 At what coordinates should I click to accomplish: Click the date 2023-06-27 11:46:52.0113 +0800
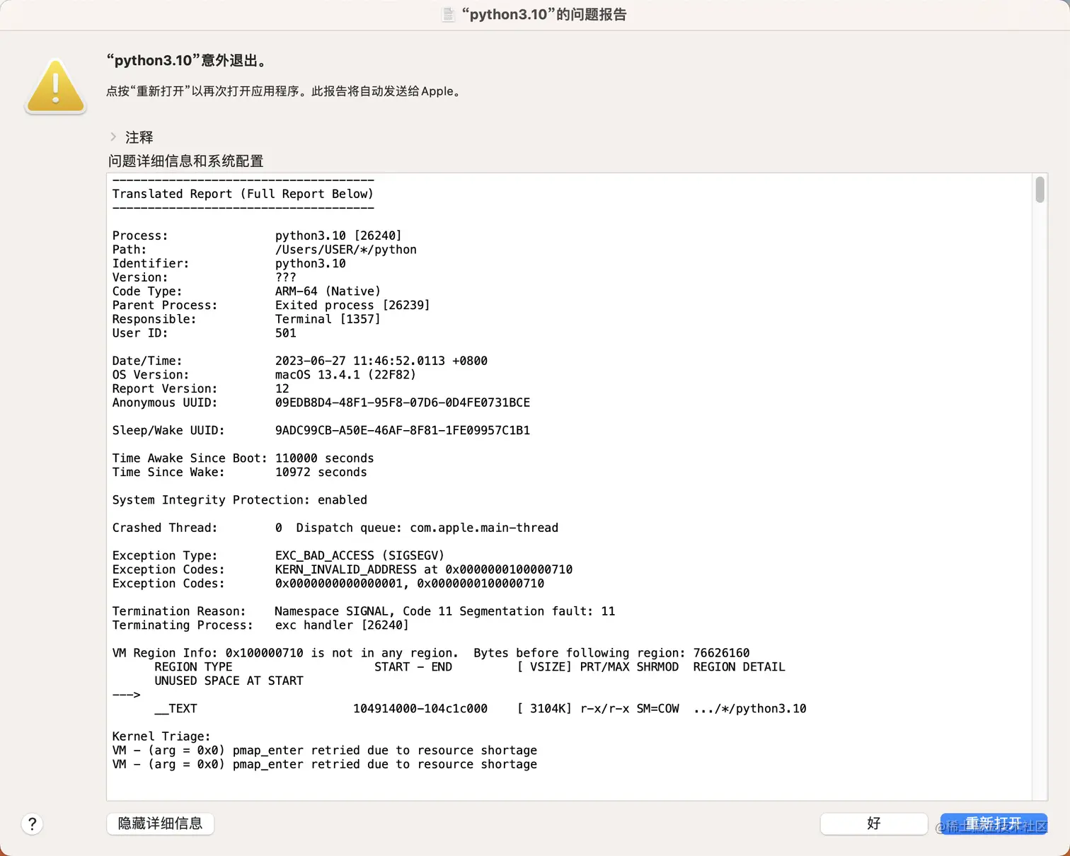(x=381, y=361)
